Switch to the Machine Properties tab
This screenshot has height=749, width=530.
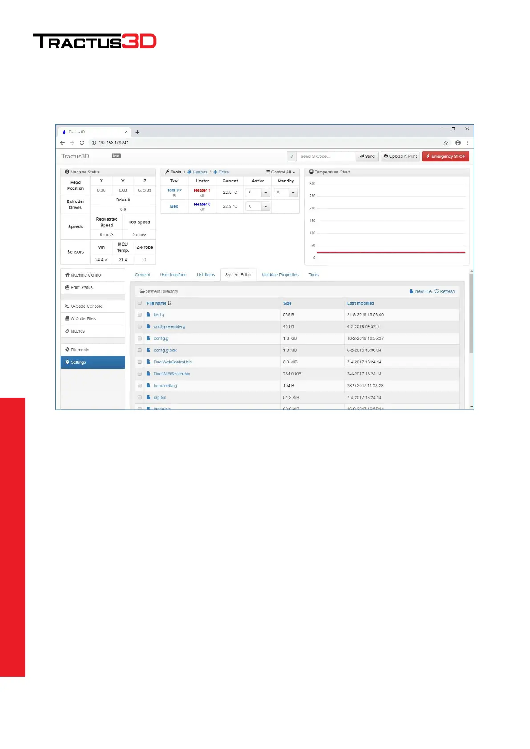[280, 275]
